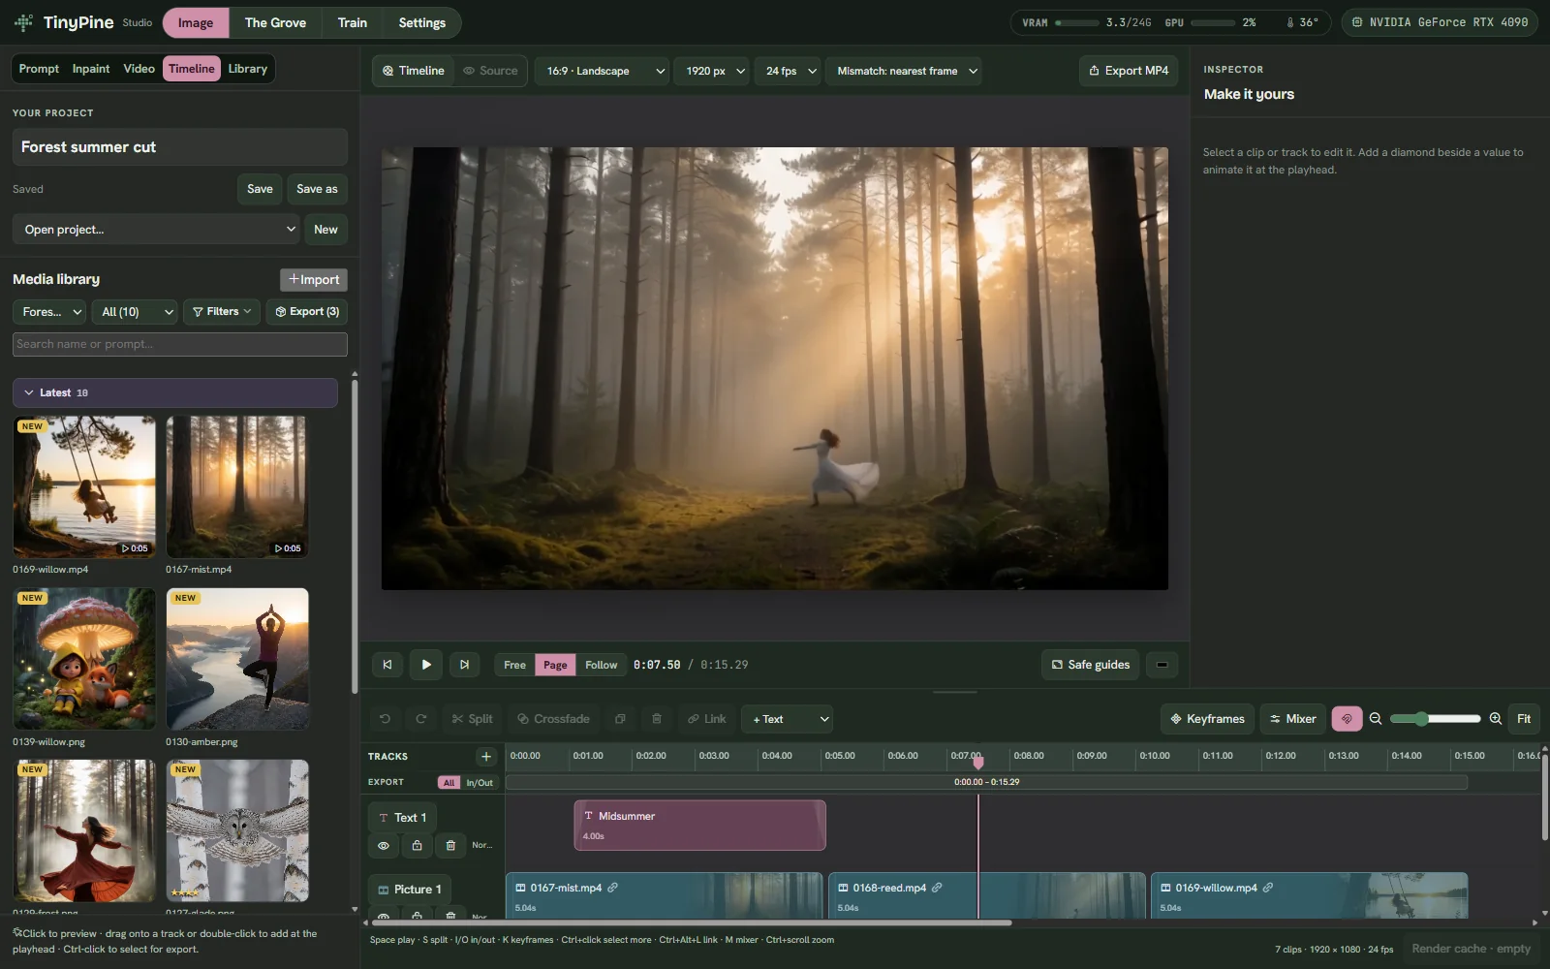The height and width of the screenshot is (969, 1550).
Task: Open the Open project dropdown
Action: (x=158, y=230)
